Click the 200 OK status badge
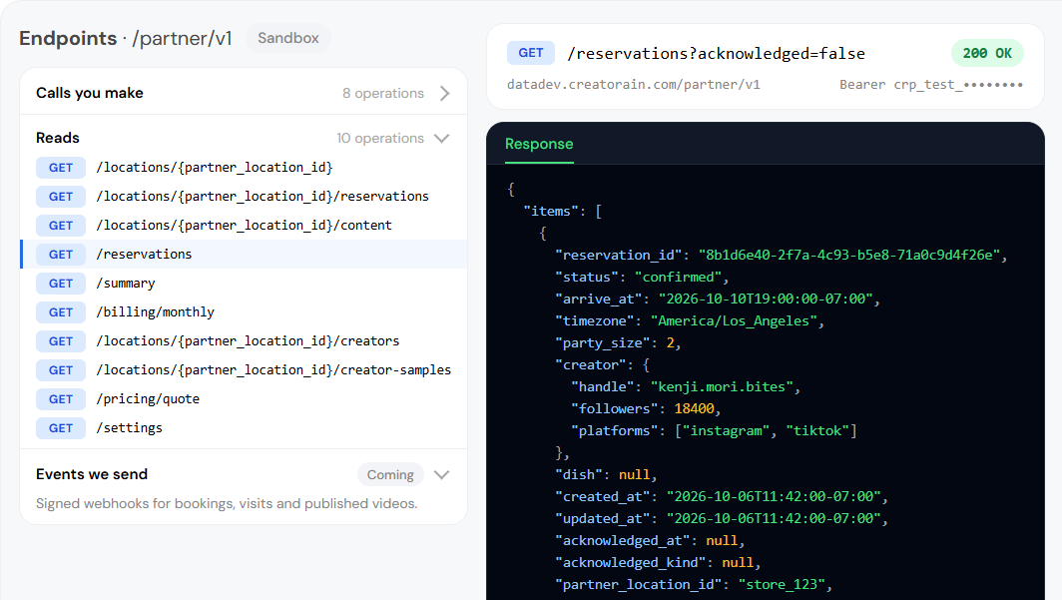Viewport: 1062px width, 600px height. point(987,54)
